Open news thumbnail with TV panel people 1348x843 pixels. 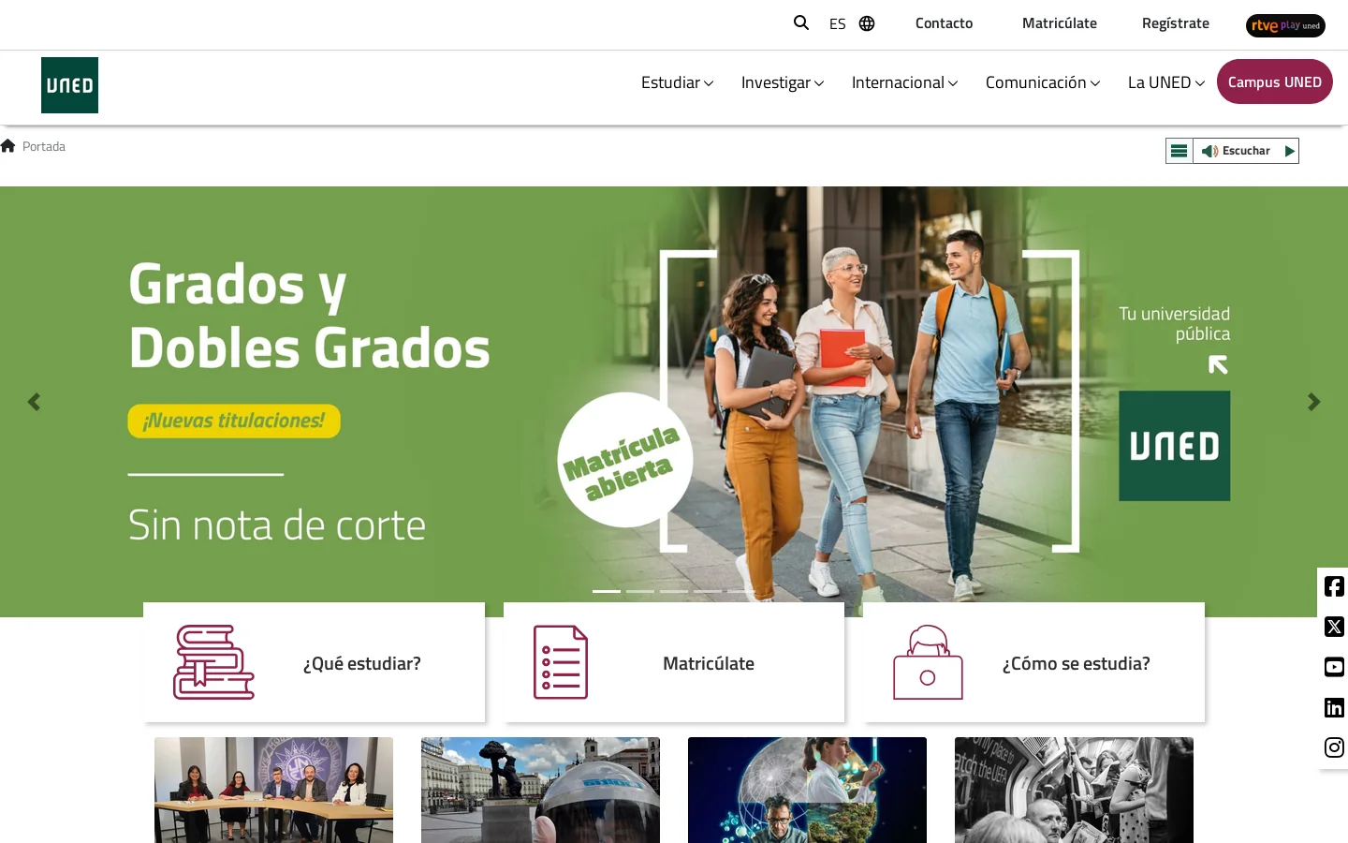coord(273,790)
